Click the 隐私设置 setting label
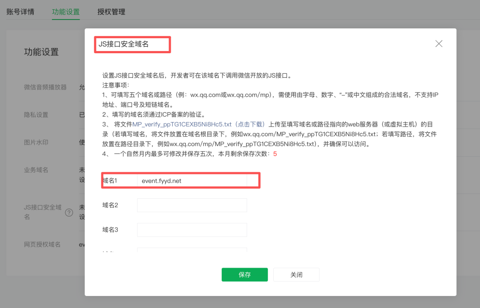The image size is (480, 308). (36, 115)
